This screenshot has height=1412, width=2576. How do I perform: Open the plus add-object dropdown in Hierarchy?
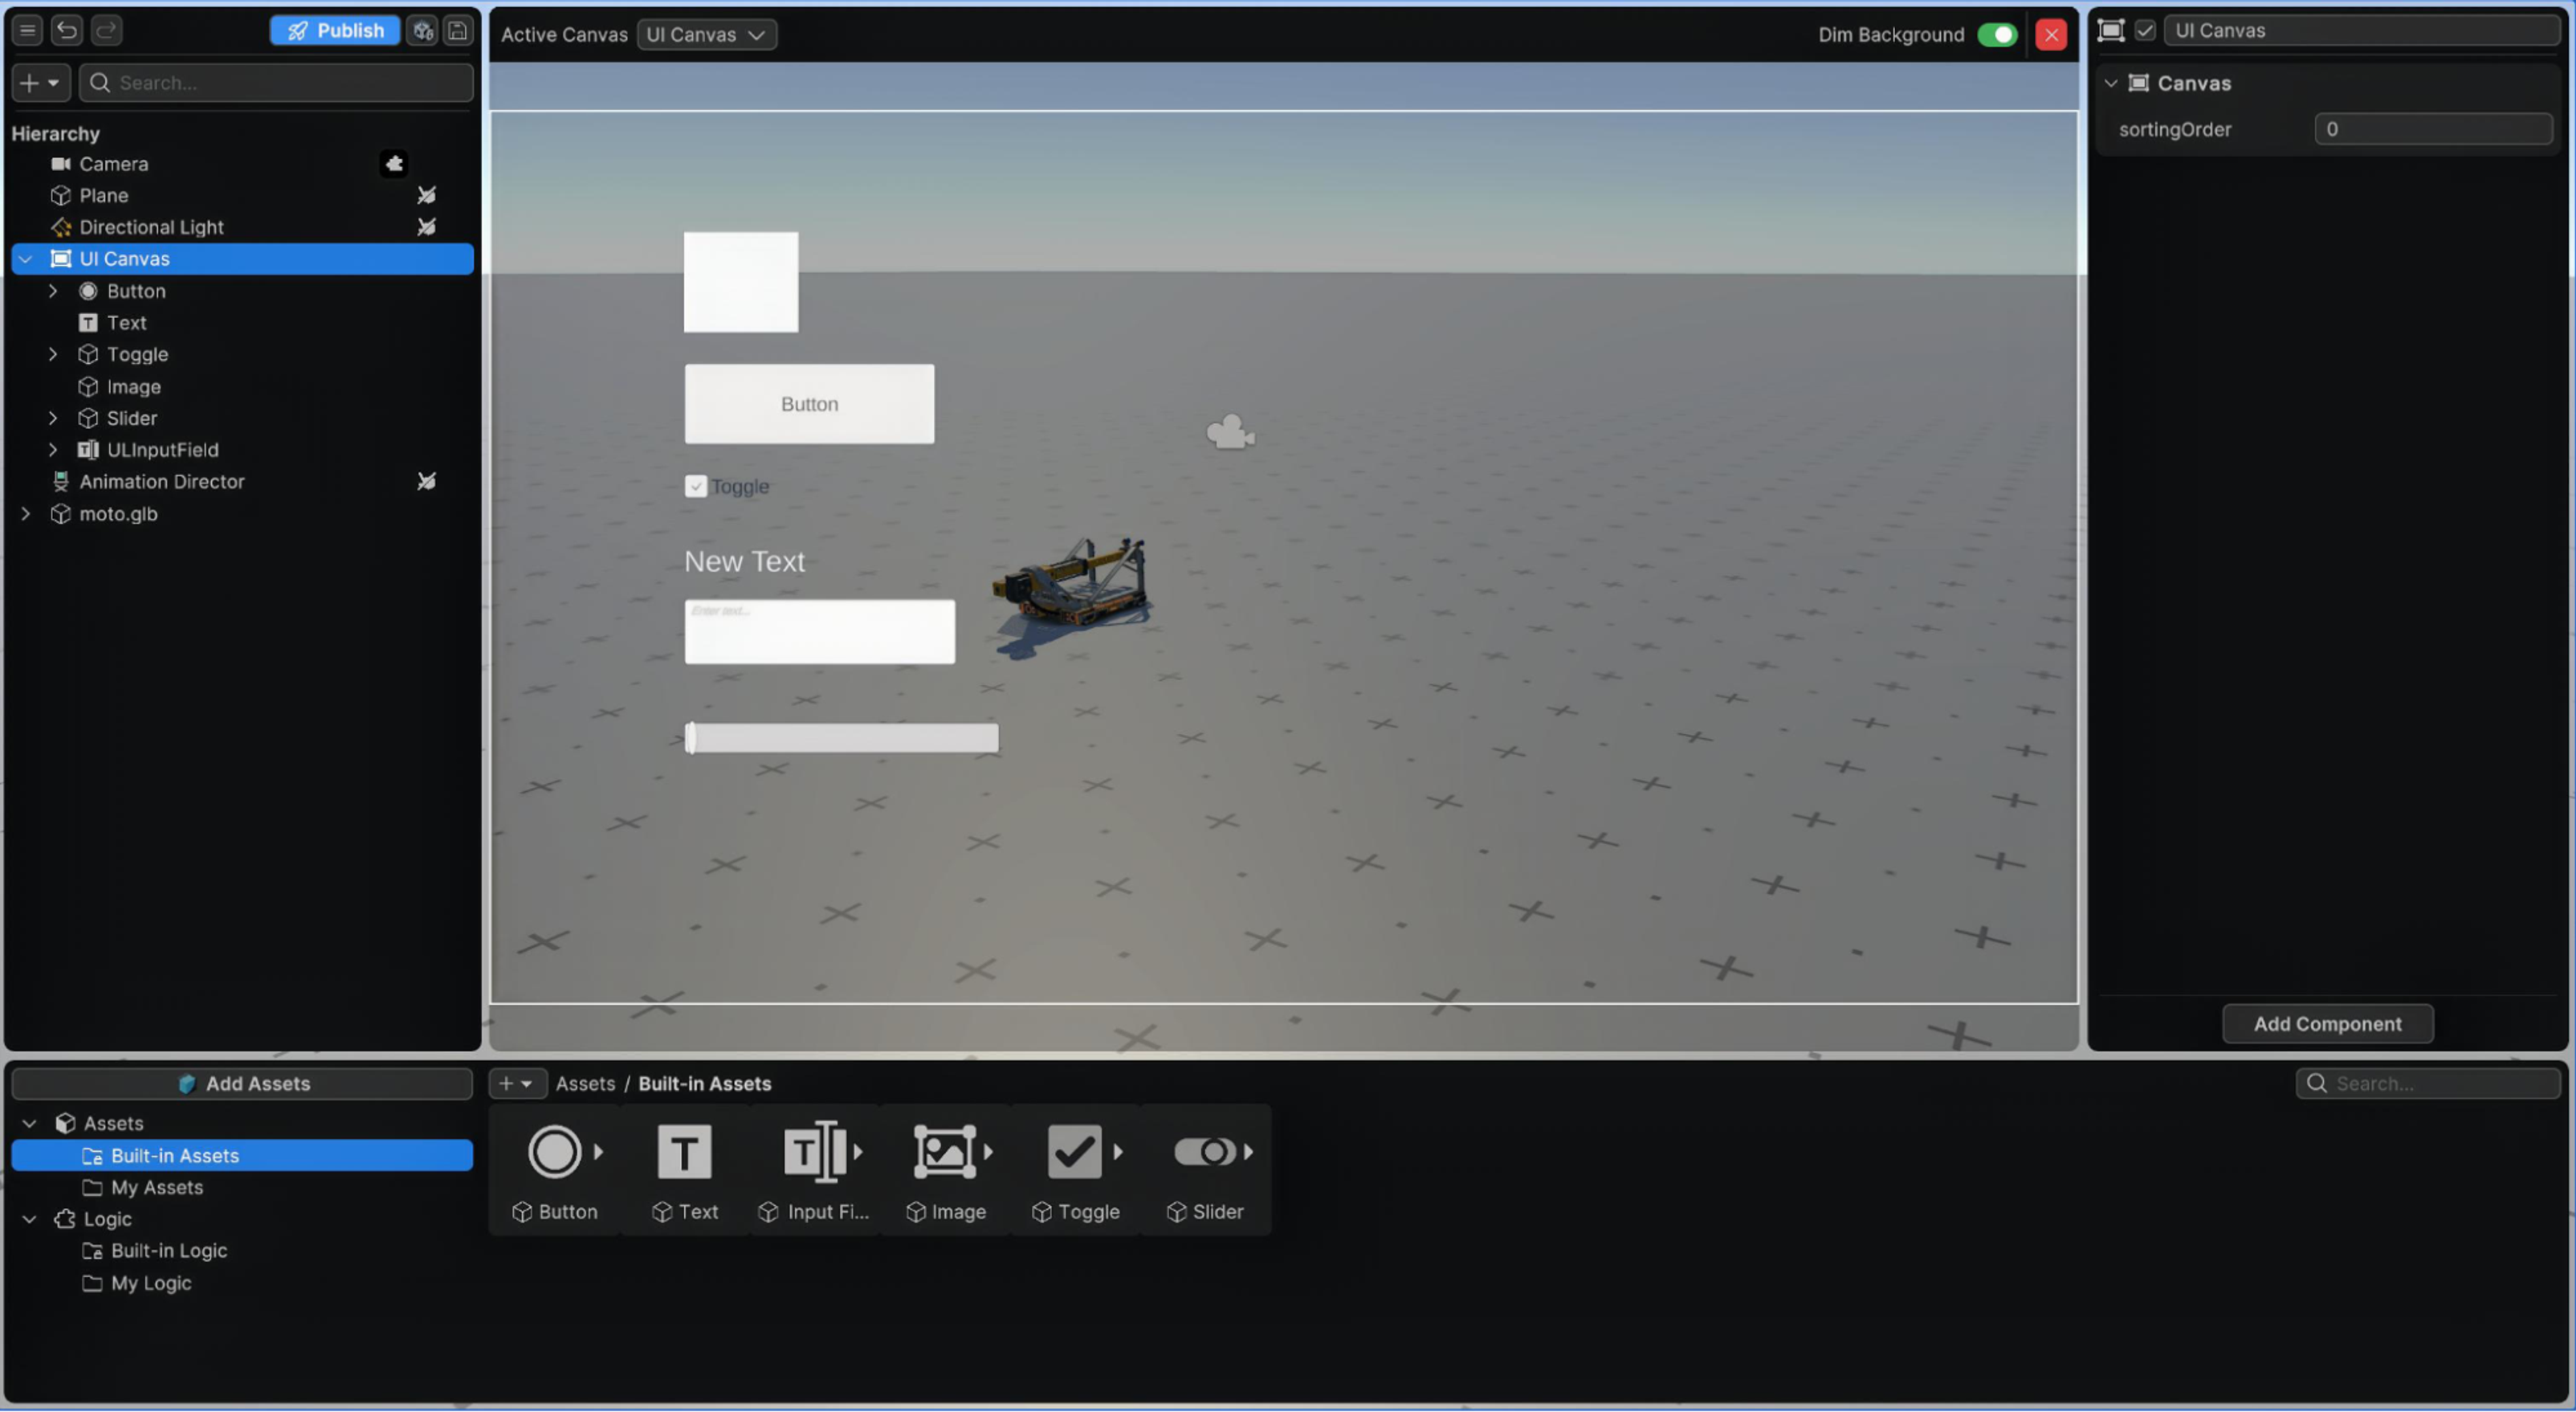click(x=41, y=83)
